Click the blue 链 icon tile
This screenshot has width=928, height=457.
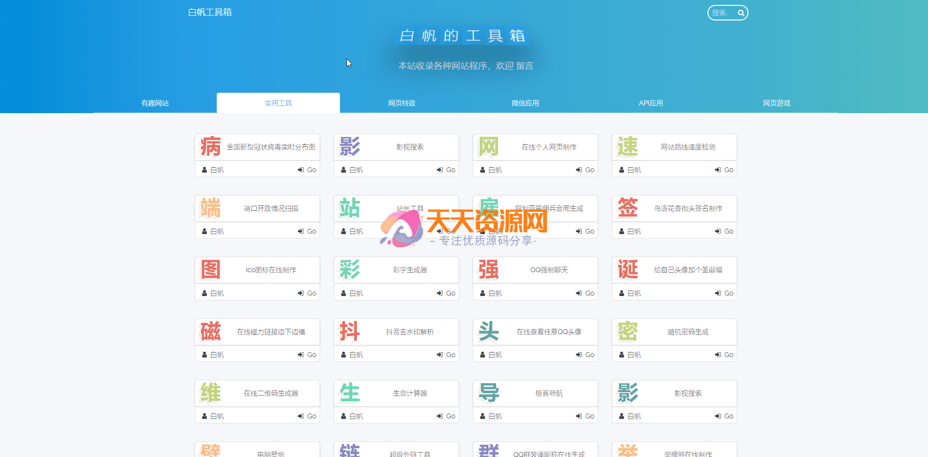pos(349,451)
